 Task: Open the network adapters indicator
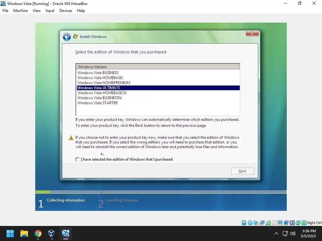tap(262, 223)
